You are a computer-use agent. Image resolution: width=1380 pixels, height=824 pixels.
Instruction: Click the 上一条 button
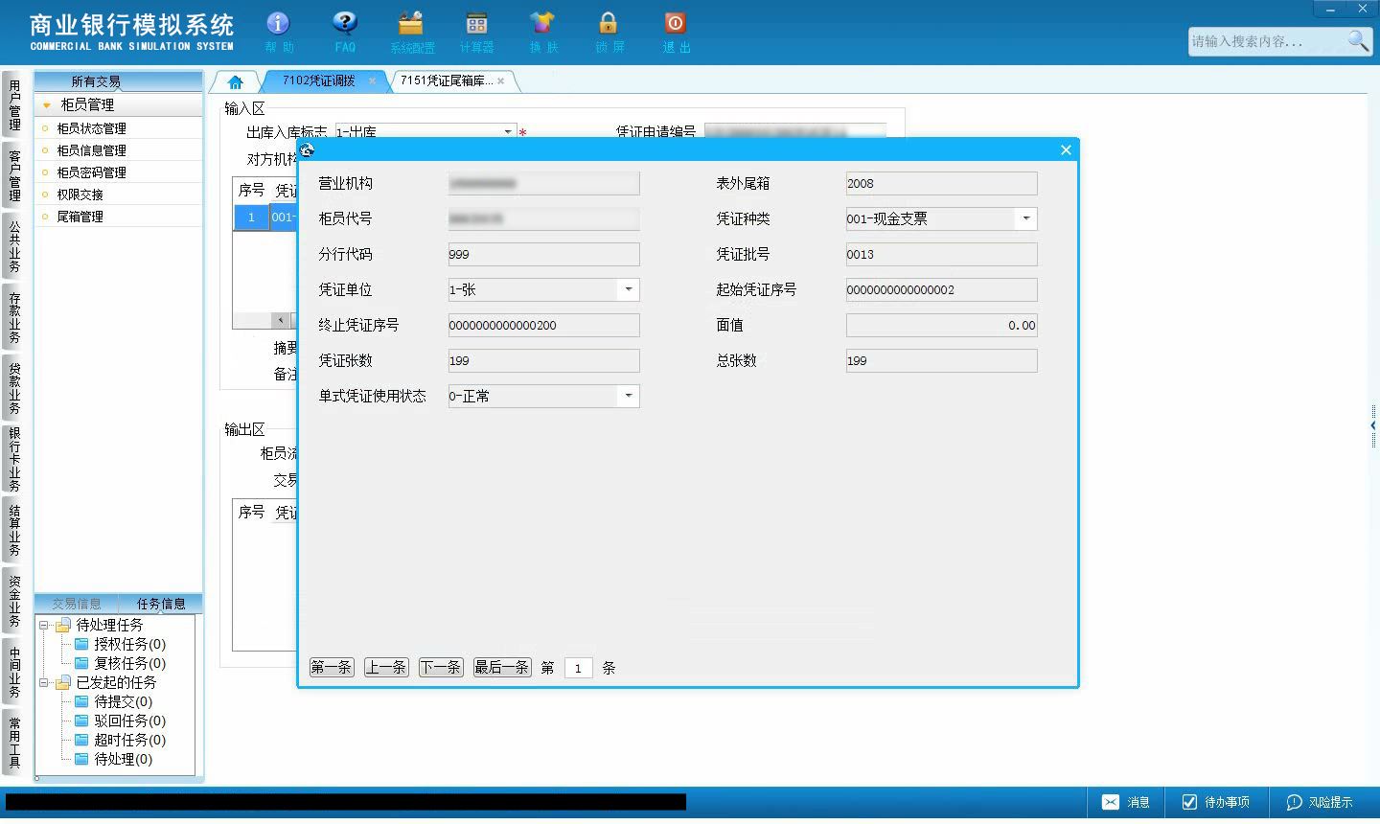385,667
